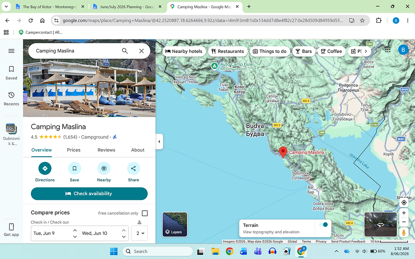
Task: Clear the Camping Maslina search
Action: (x=141, y=51)
